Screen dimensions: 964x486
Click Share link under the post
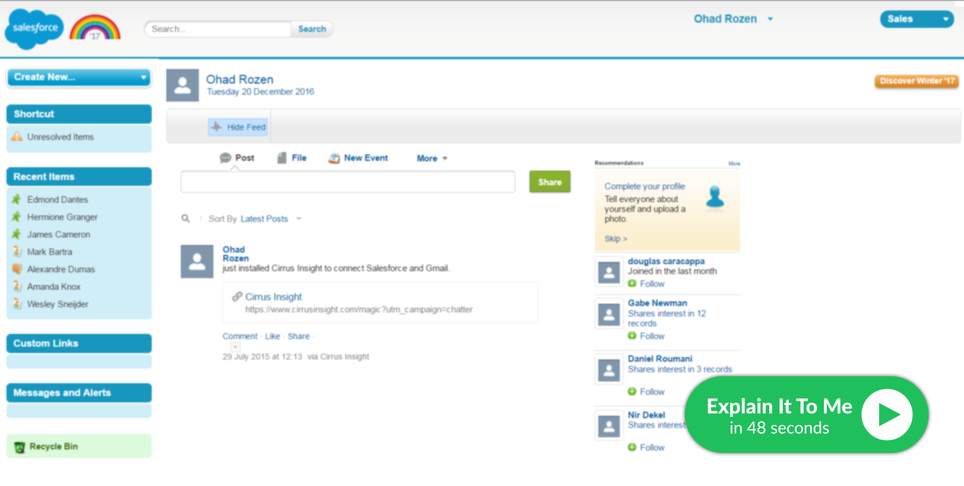click(299, 336)
